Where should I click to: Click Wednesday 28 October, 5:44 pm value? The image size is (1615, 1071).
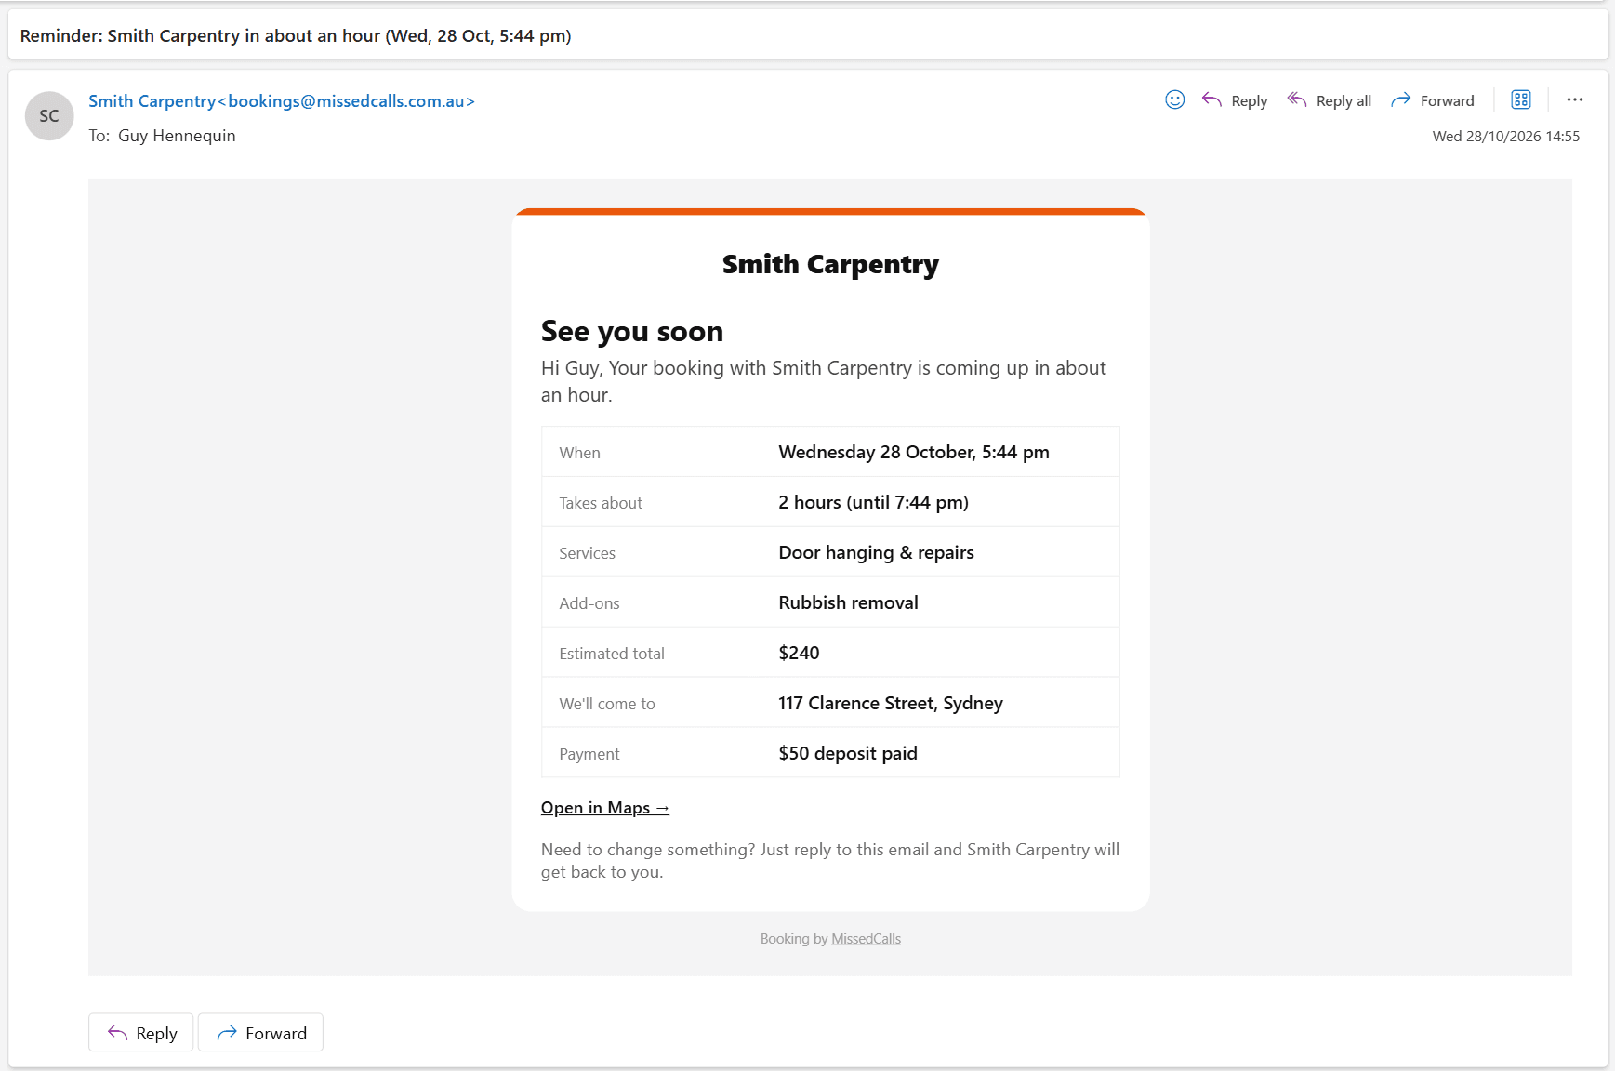pos(914,453)
